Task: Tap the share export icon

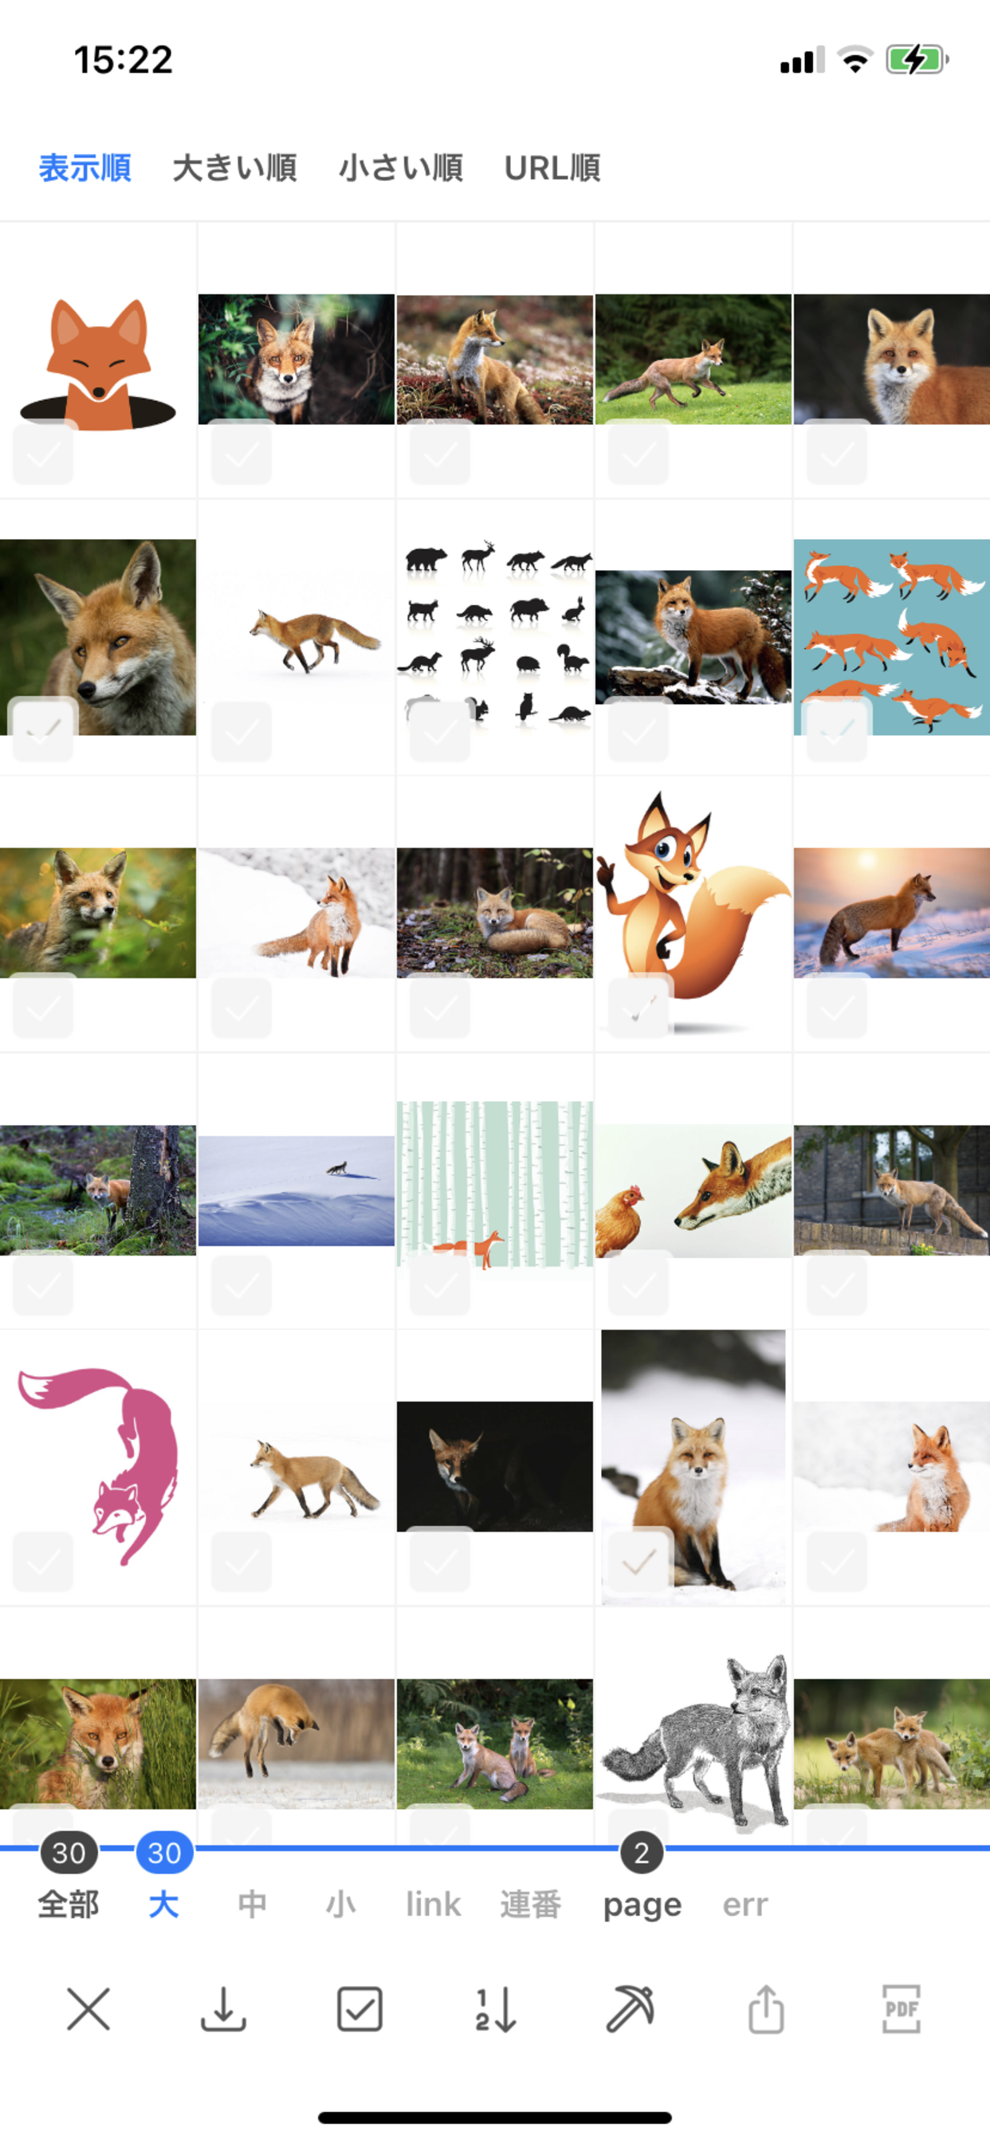Action: pos(766,2010)
